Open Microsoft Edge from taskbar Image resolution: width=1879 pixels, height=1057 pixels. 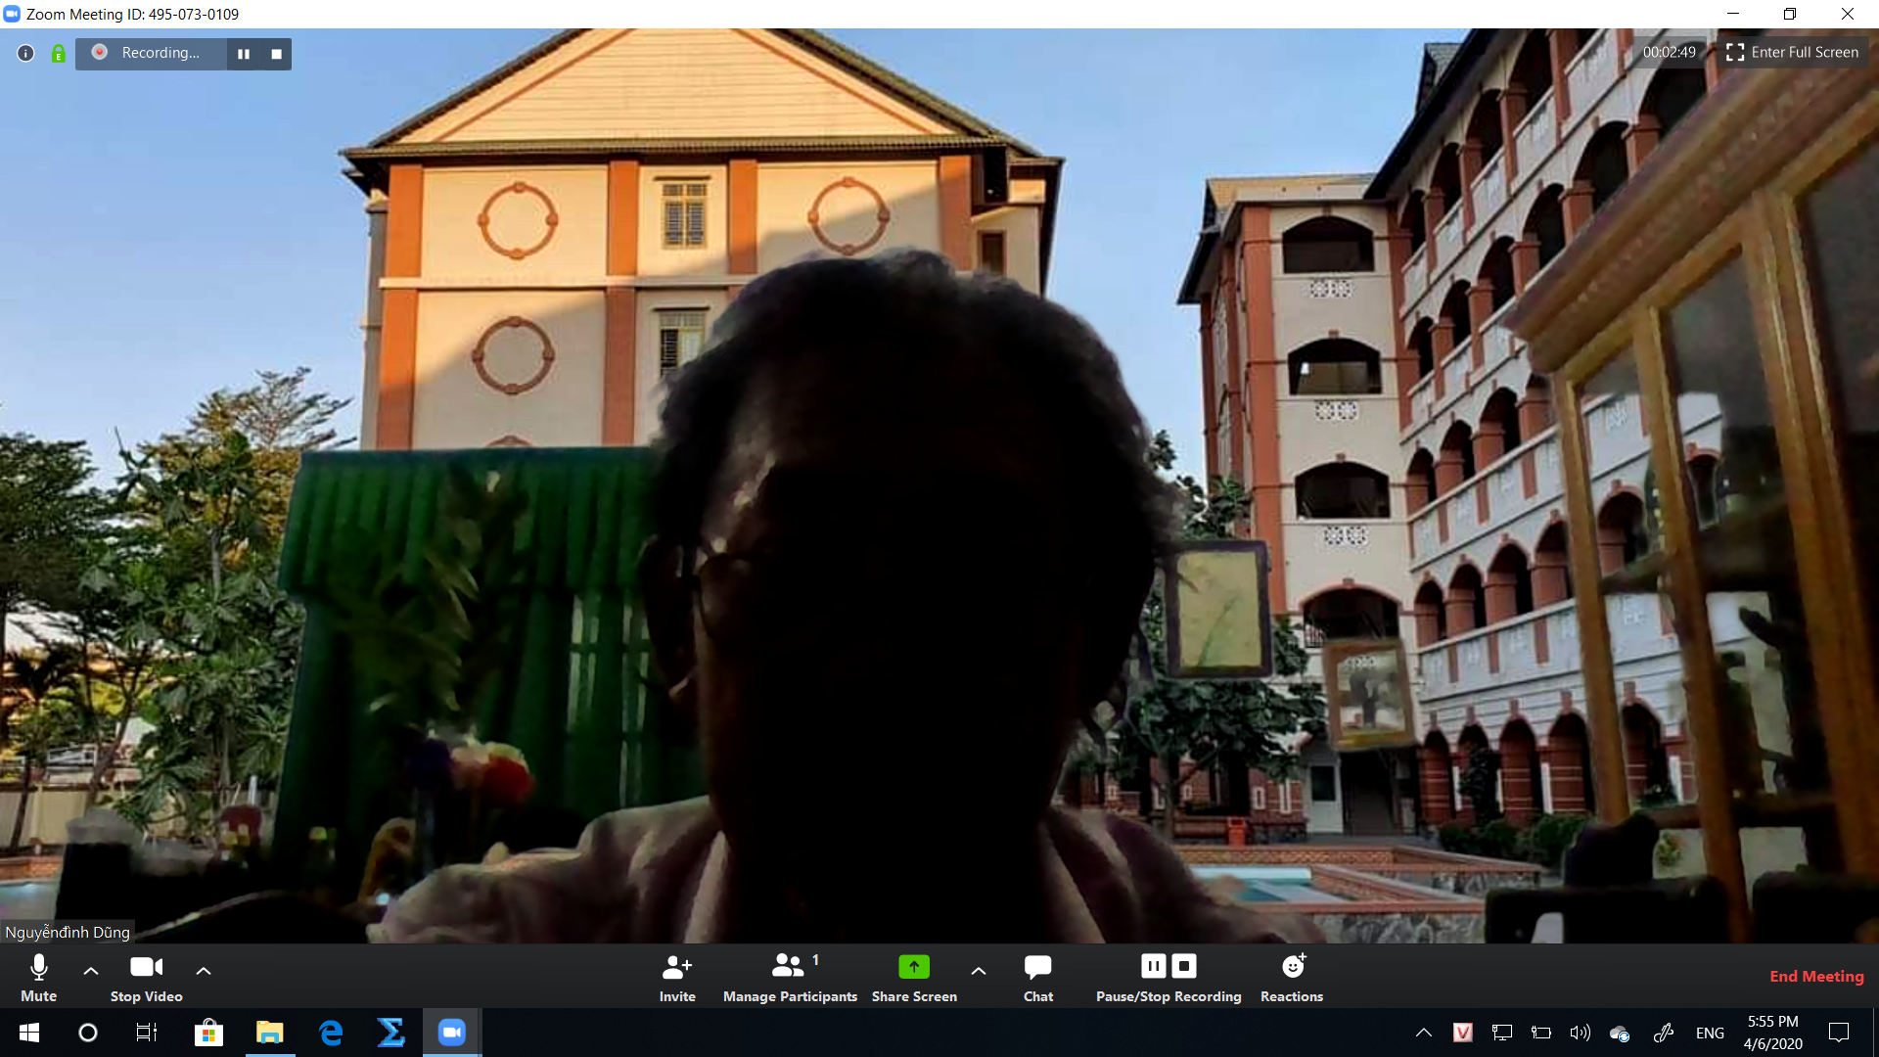pyautogui.click(x=331, y=1033)
